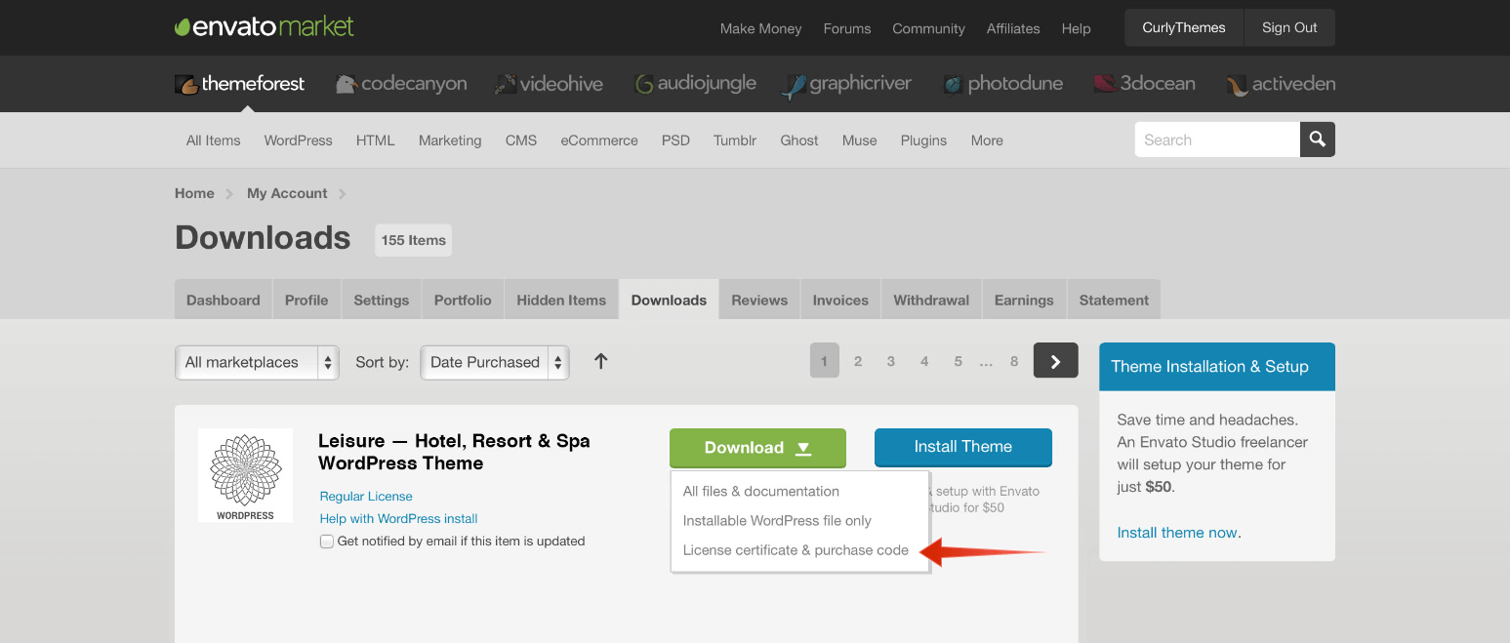Open the PSD category
This screenshot has width=1510, height=643.
pyautogui.click(x=675, y=141)
